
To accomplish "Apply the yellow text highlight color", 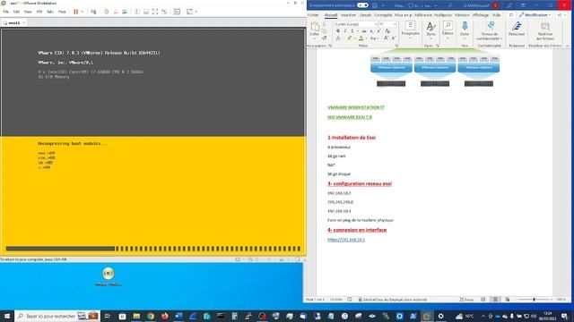I will tap(350, 38).
